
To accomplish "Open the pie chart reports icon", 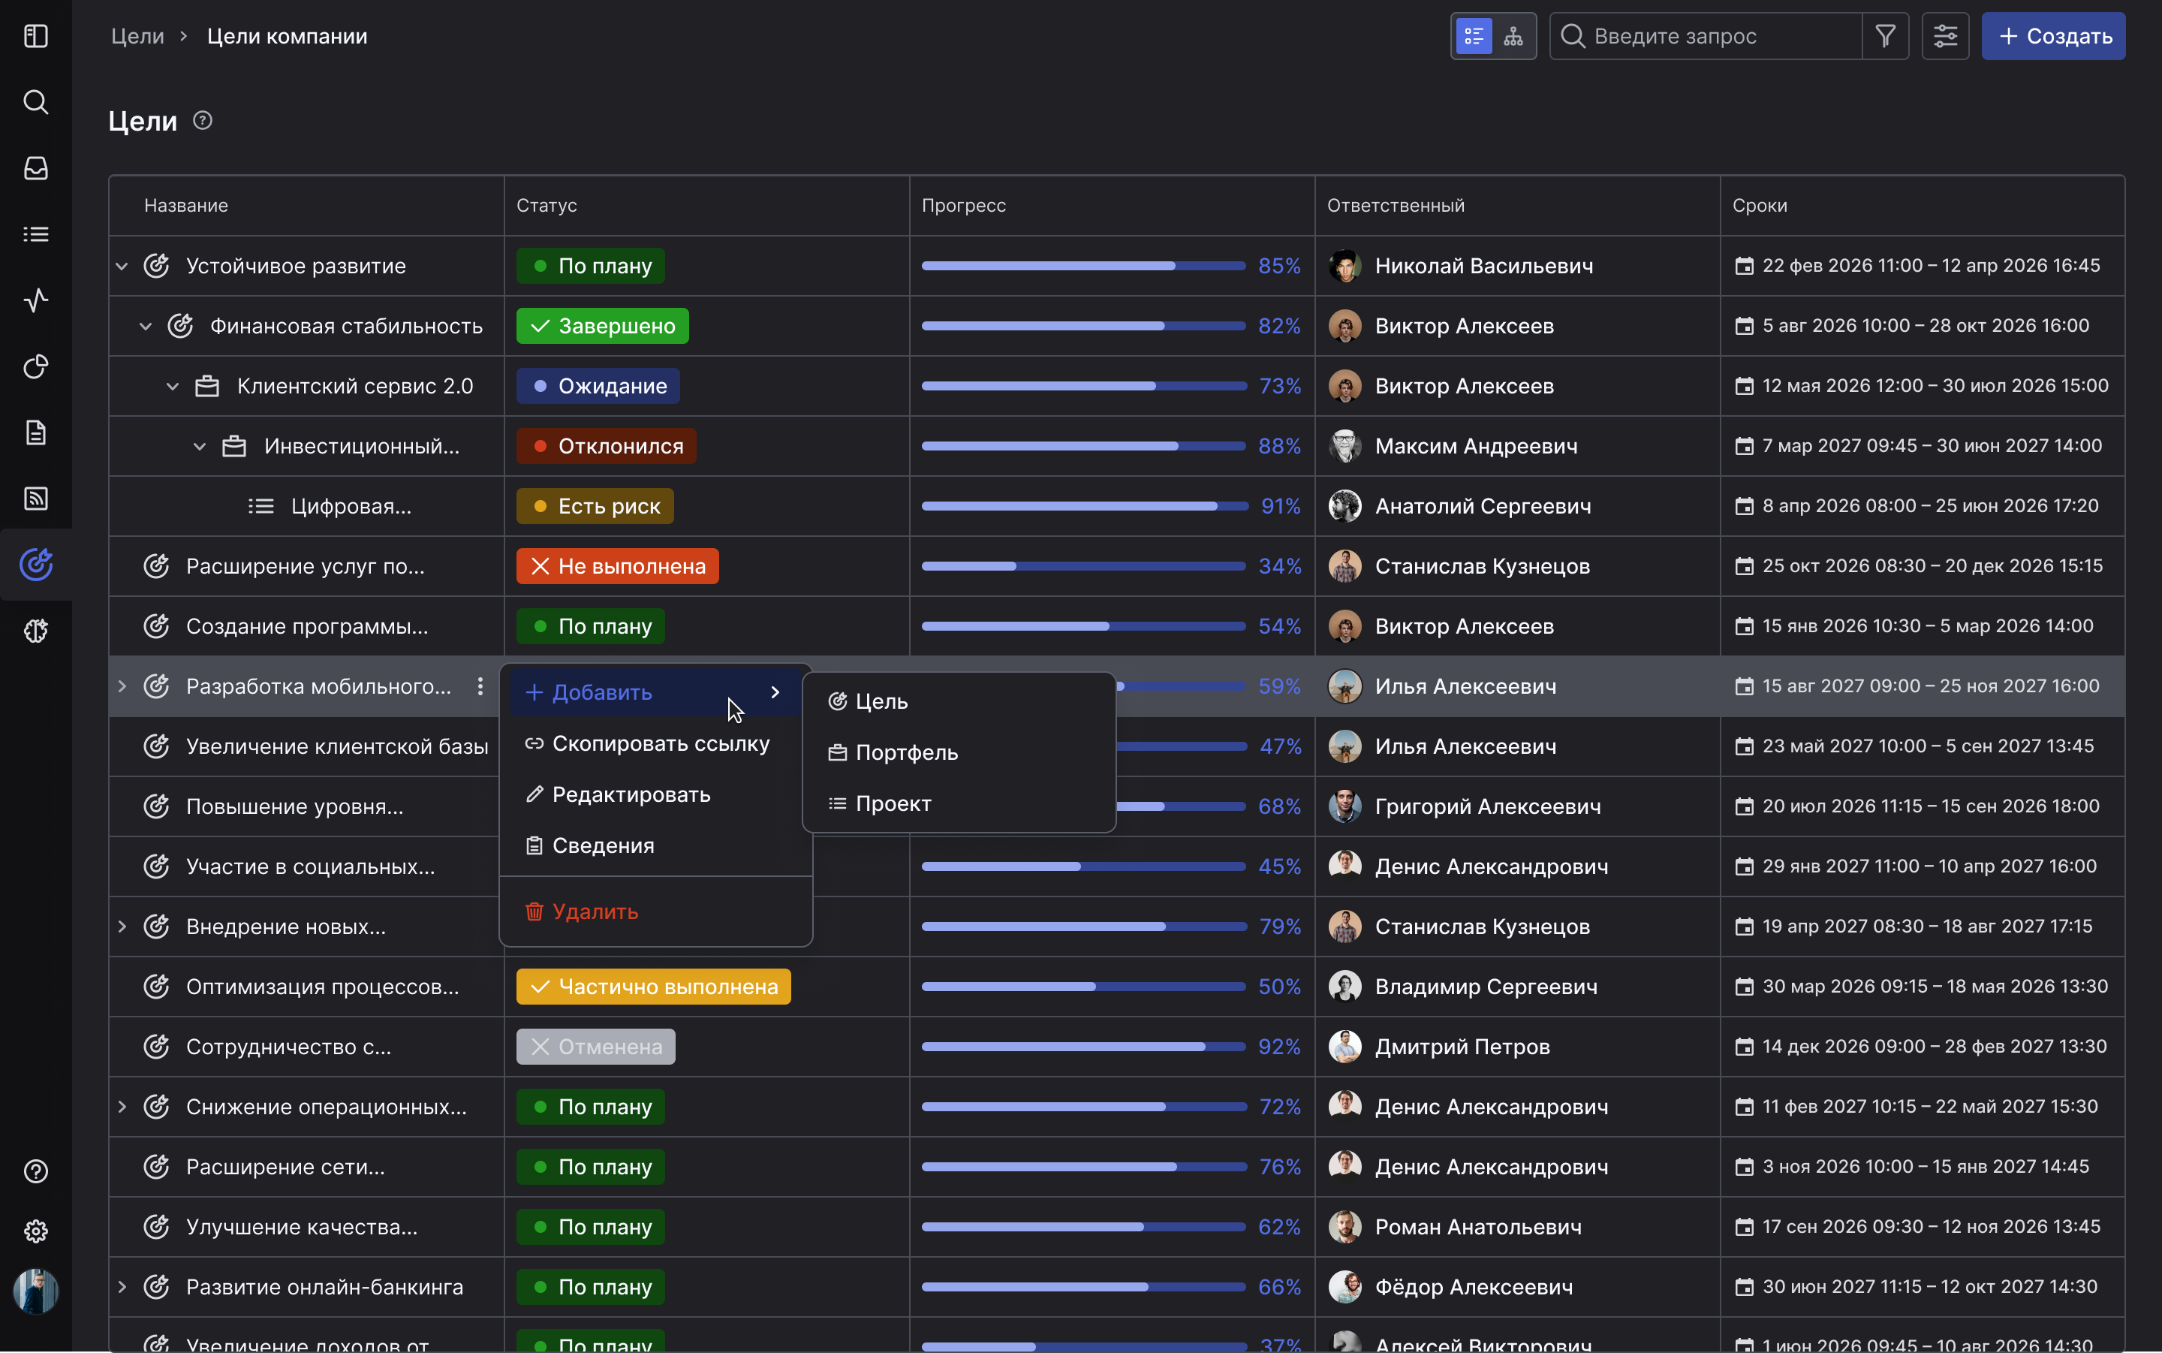I will coord(36,367).
